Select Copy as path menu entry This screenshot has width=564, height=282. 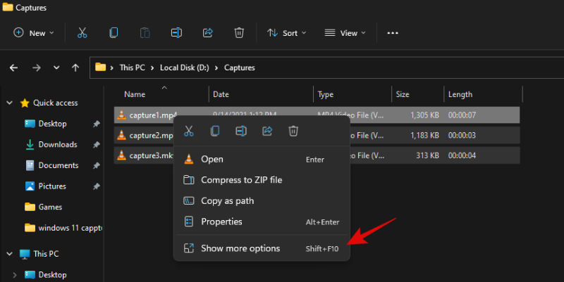pyautogui.click(x=227, y=201)
